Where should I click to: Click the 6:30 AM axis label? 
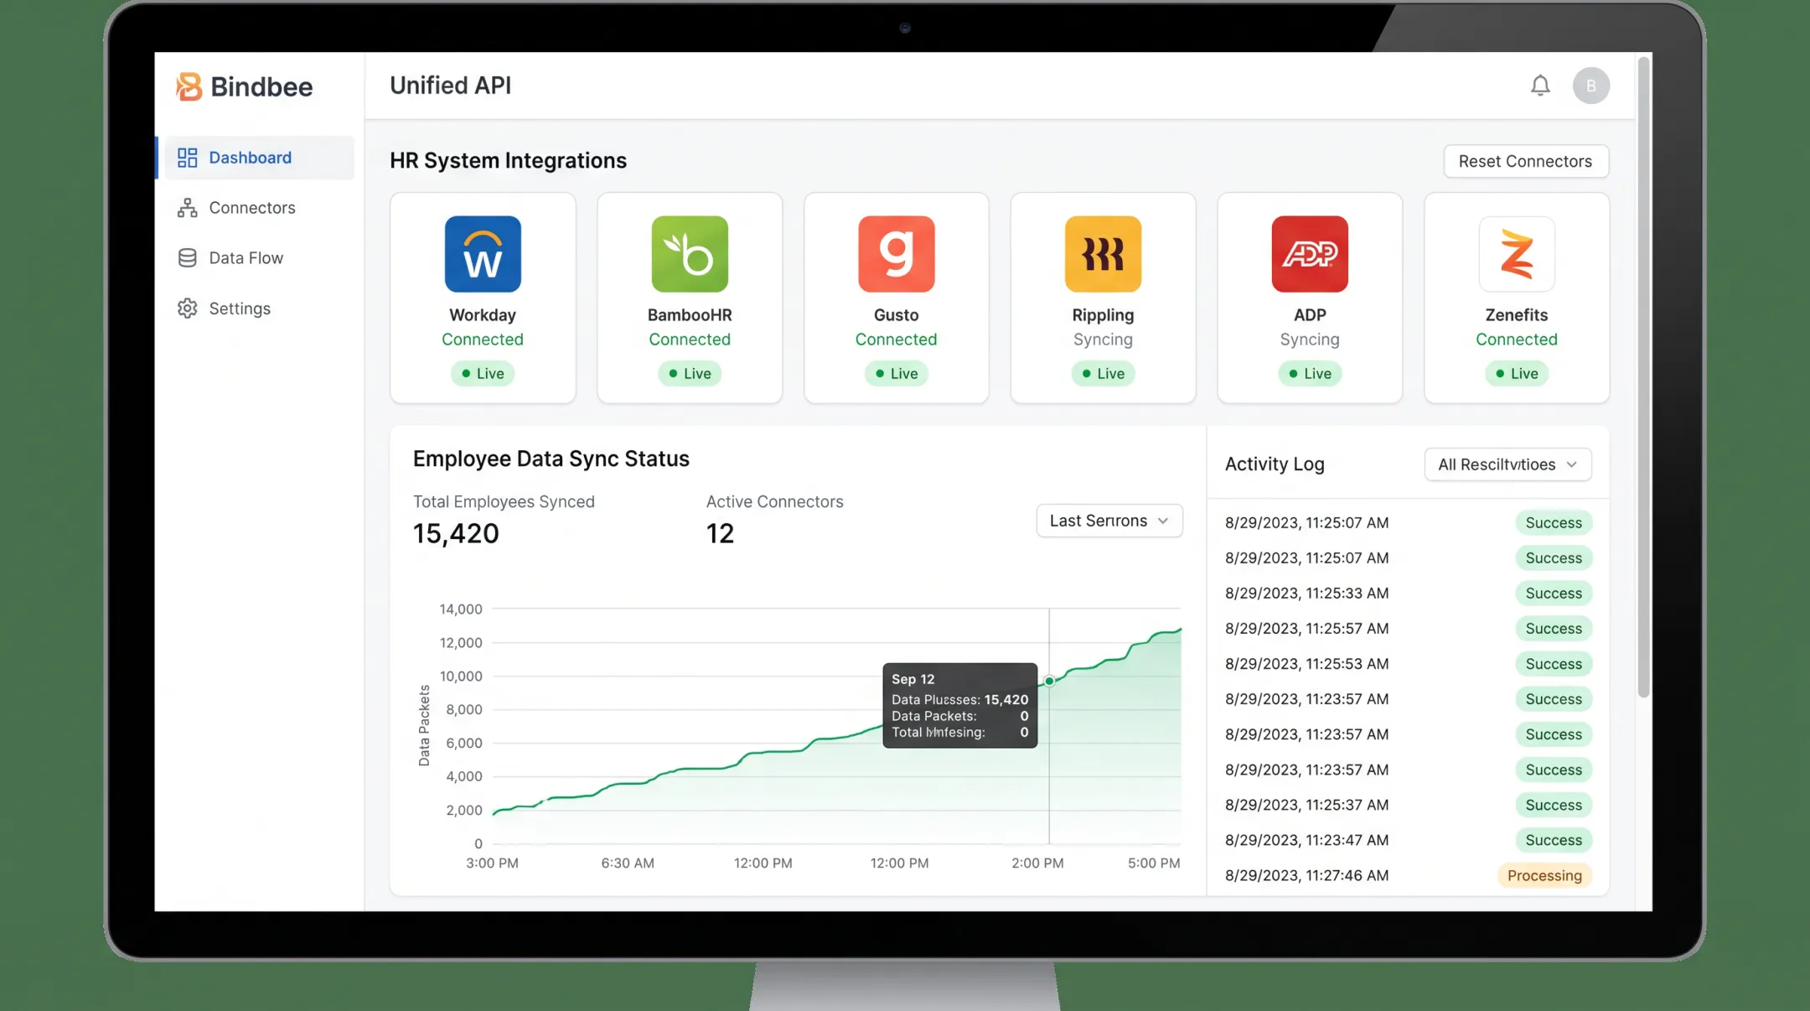point(628,863)
